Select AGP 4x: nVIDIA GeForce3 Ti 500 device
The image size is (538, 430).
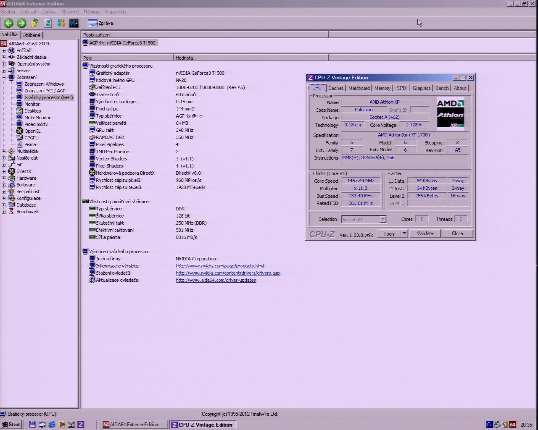coord(120,43)
